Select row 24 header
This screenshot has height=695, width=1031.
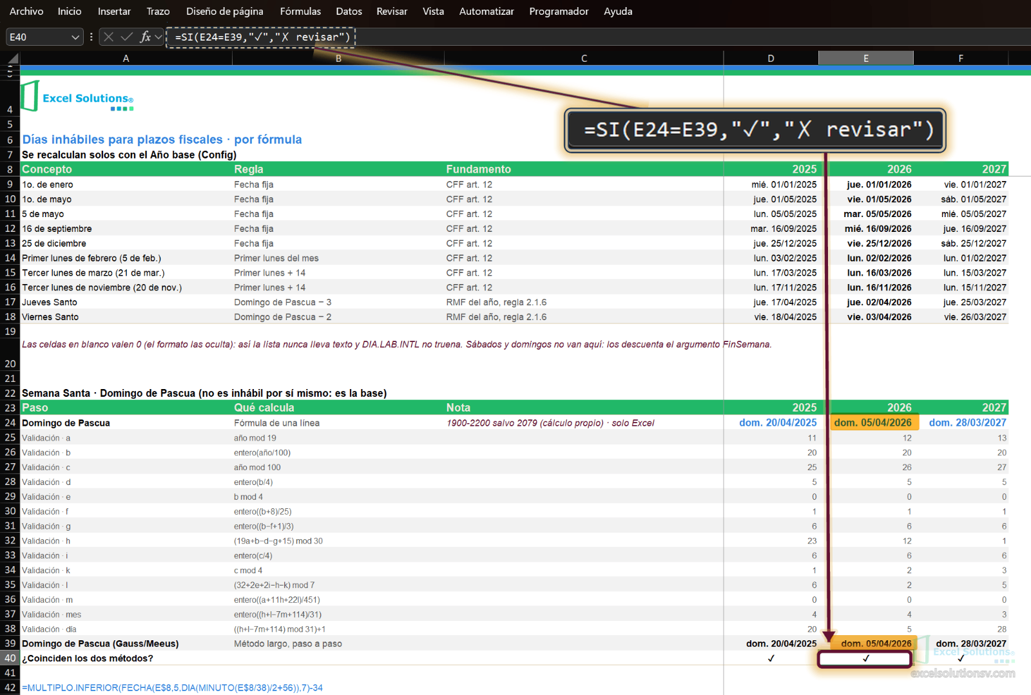click(x=10, y=423)
